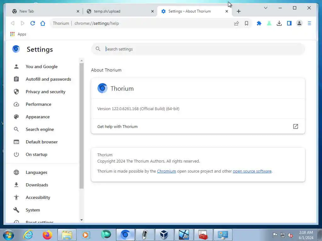Open File Explorer from taskbar
Image resolution: width=322 pixels, height=241 pixels.
pos(67,235)
